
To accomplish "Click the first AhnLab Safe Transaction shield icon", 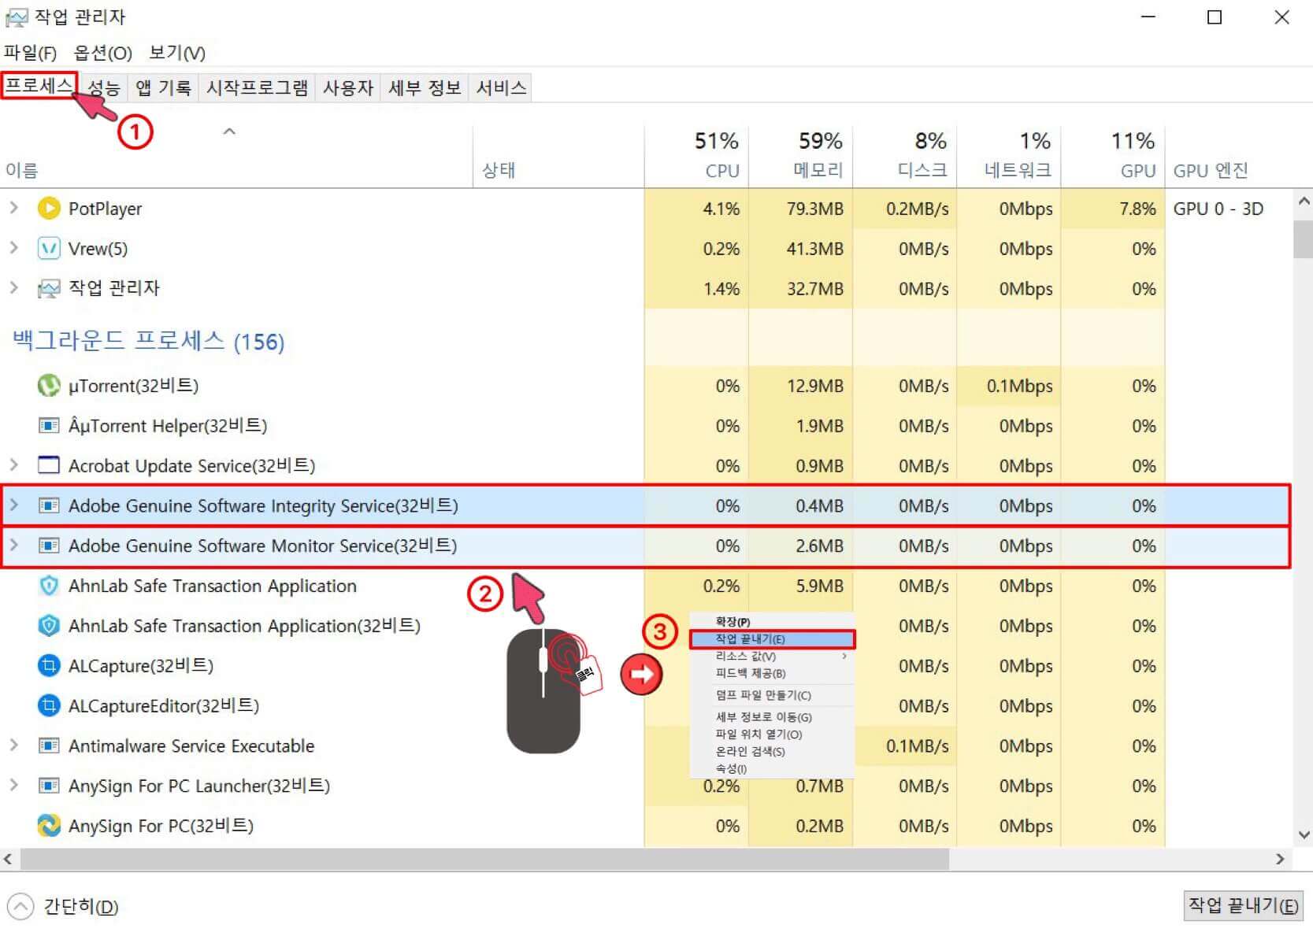I will click(49, 586).
